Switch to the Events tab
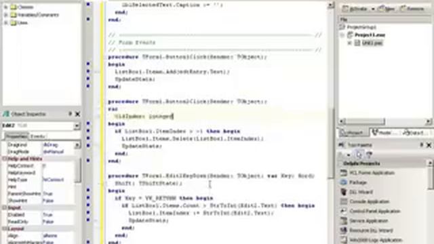The image size is (434, 244). [37, 136]
